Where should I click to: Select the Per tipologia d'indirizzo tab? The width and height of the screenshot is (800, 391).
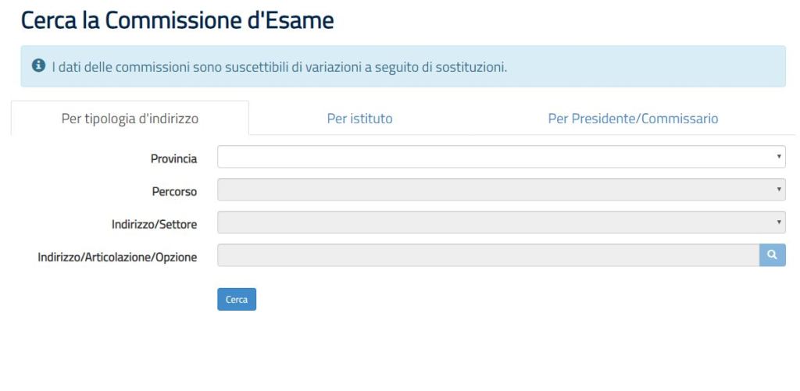point(130,119)
